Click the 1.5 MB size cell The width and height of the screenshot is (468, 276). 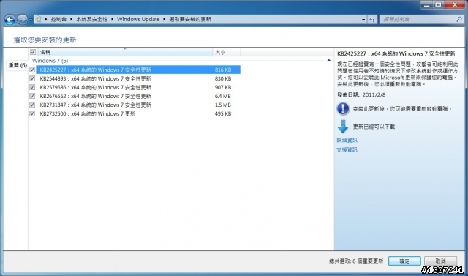pyautogui.click(x=222, y=105)
